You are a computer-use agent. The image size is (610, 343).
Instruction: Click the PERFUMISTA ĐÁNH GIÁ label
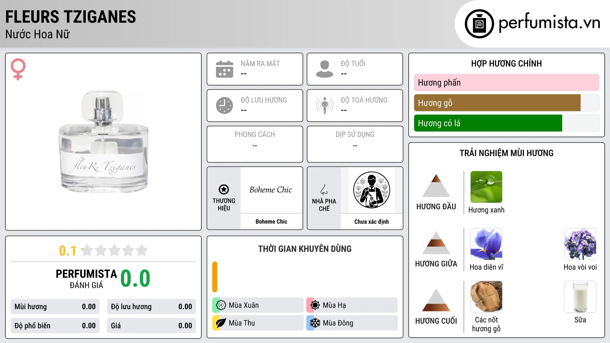[x=86, y=279]
